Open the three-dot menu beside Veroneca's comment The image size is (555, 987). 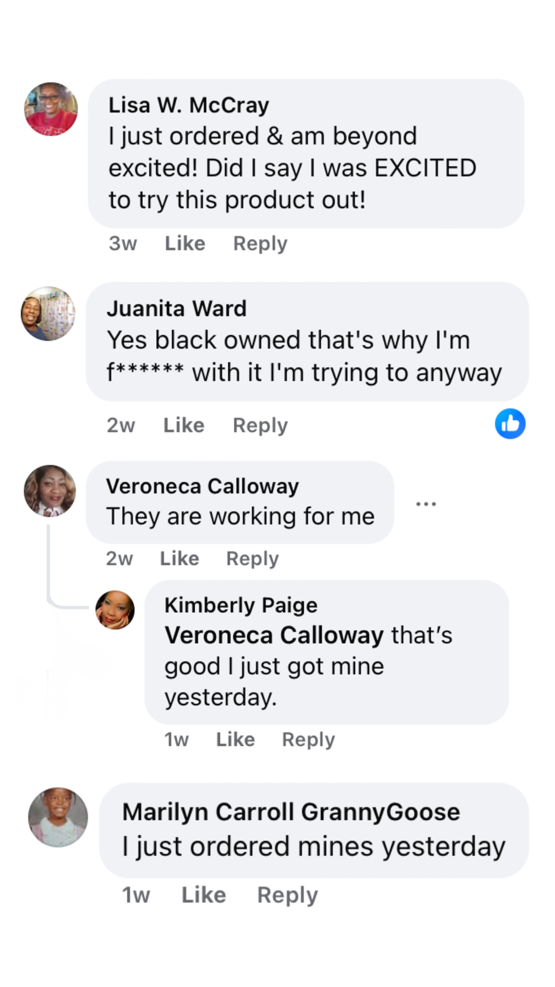point(426,504)
